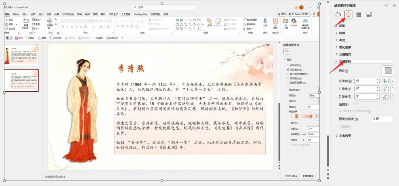Select the gradient fill radio button
The width and height of the screenshot is (399, 186).
pyautogui.click(x=288, y=69)
